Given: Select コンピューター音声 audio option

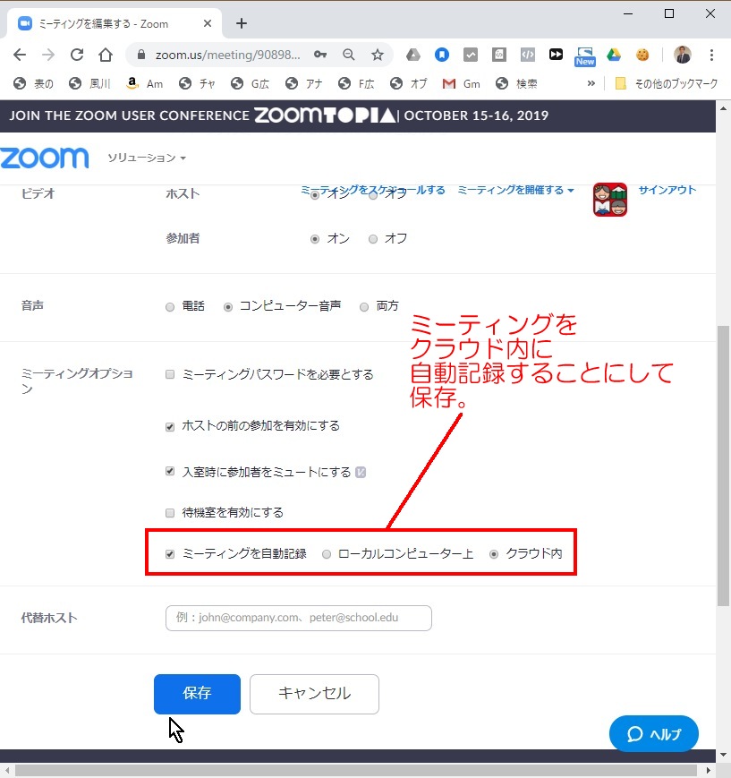Looking at the screenshot, I should (228, 307).
